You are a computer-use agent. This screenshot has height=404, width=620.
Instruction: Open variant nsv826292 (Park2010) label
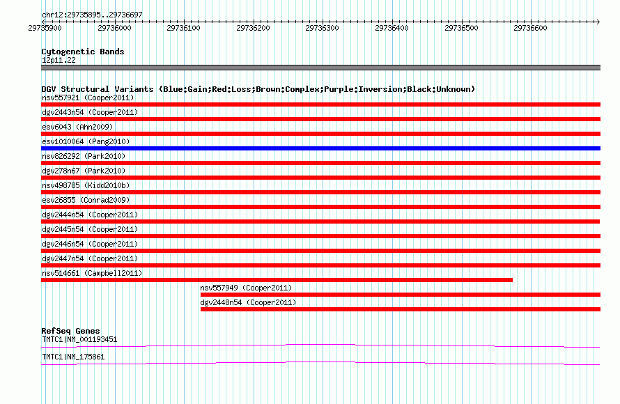click(84, 156)
